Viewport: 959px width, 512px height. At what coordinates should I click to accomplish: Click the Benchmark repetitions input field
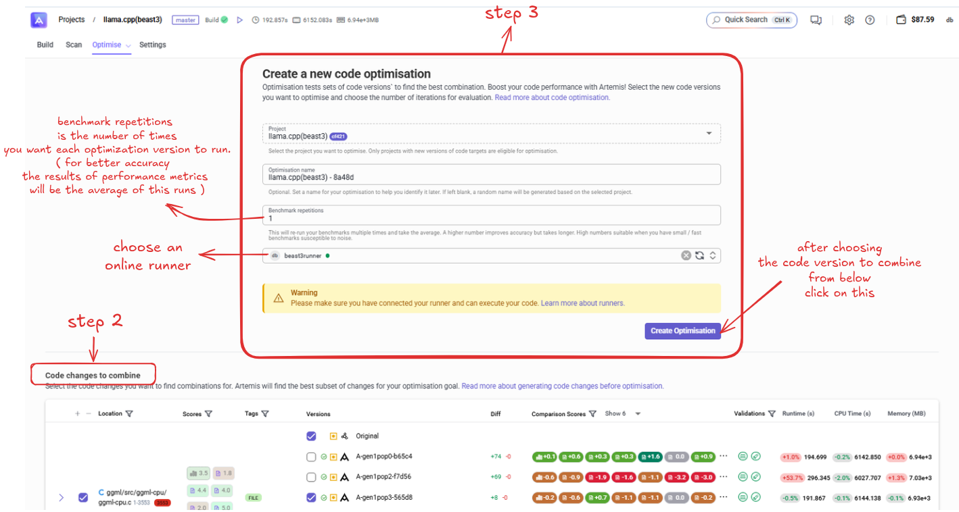click(x=491, y=217)
